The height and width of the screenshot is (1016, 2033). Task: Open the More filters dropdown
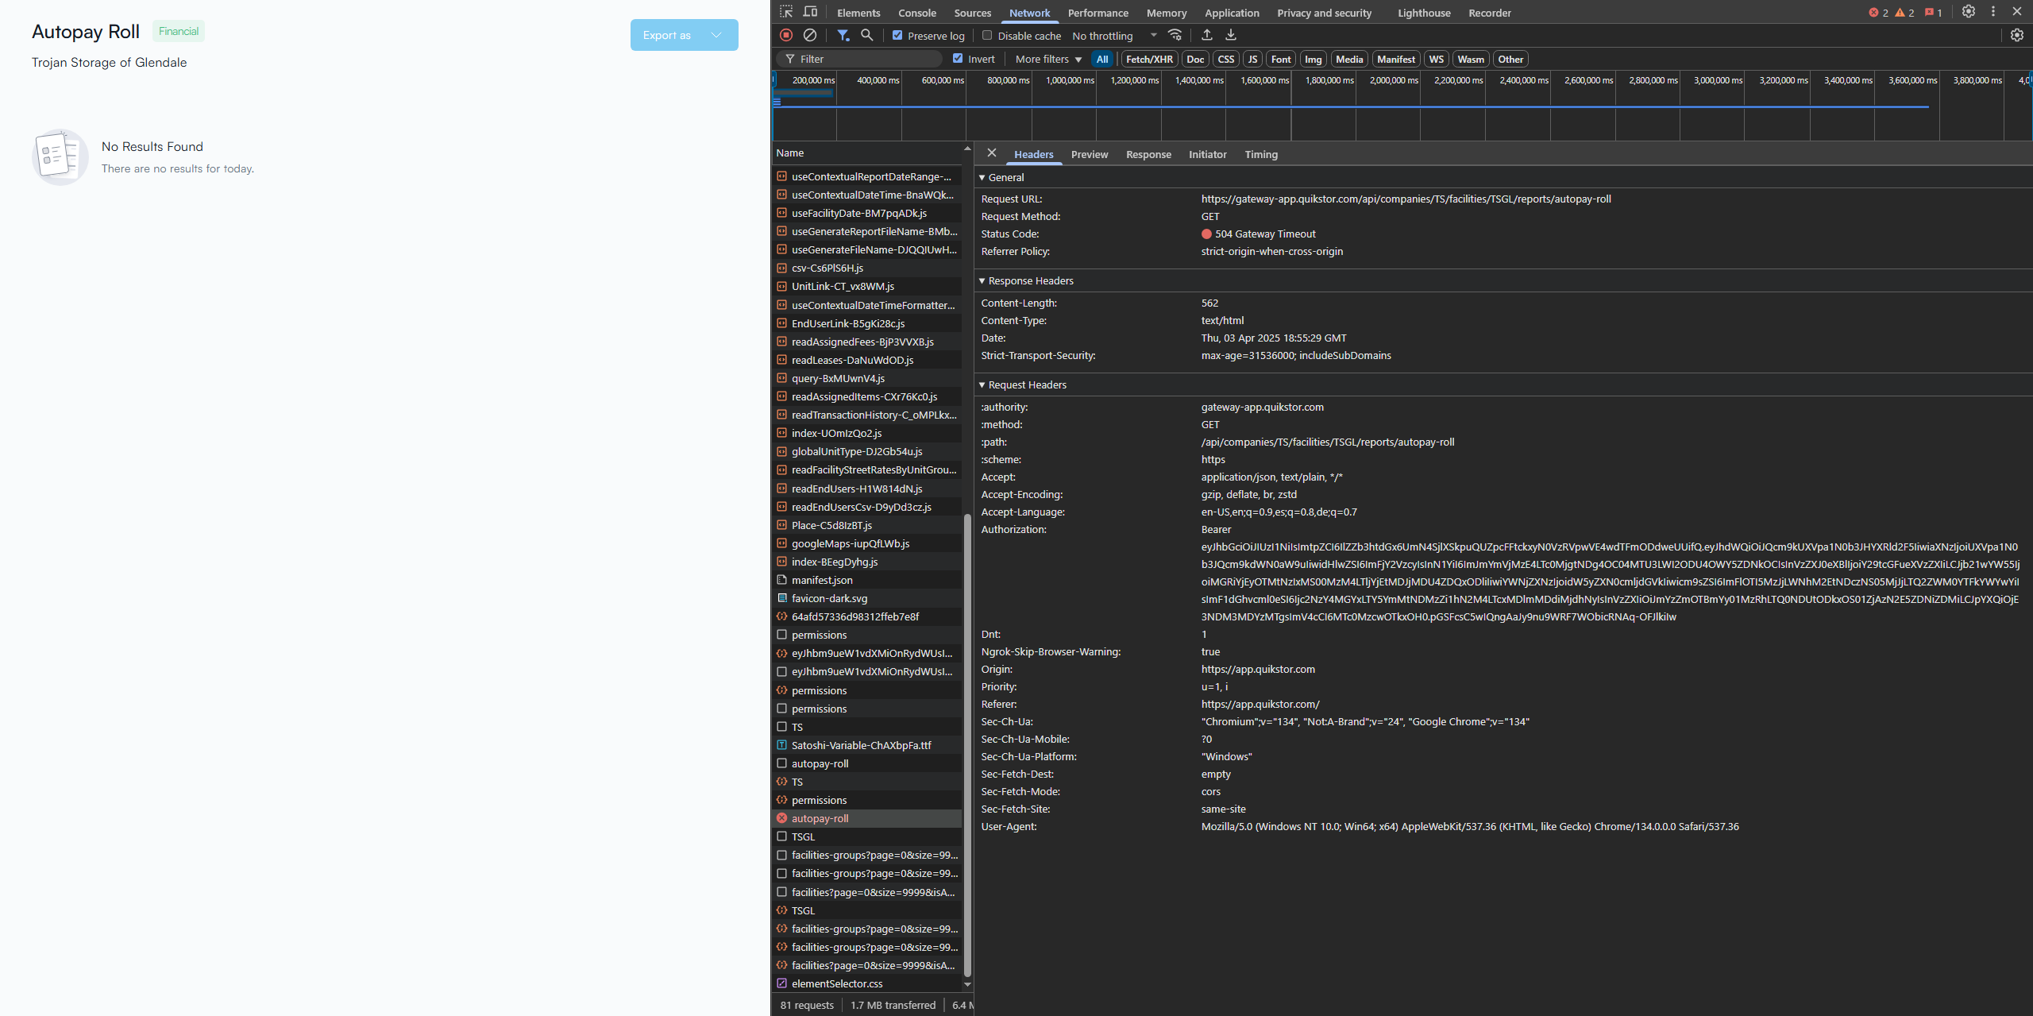point(1048,59)
